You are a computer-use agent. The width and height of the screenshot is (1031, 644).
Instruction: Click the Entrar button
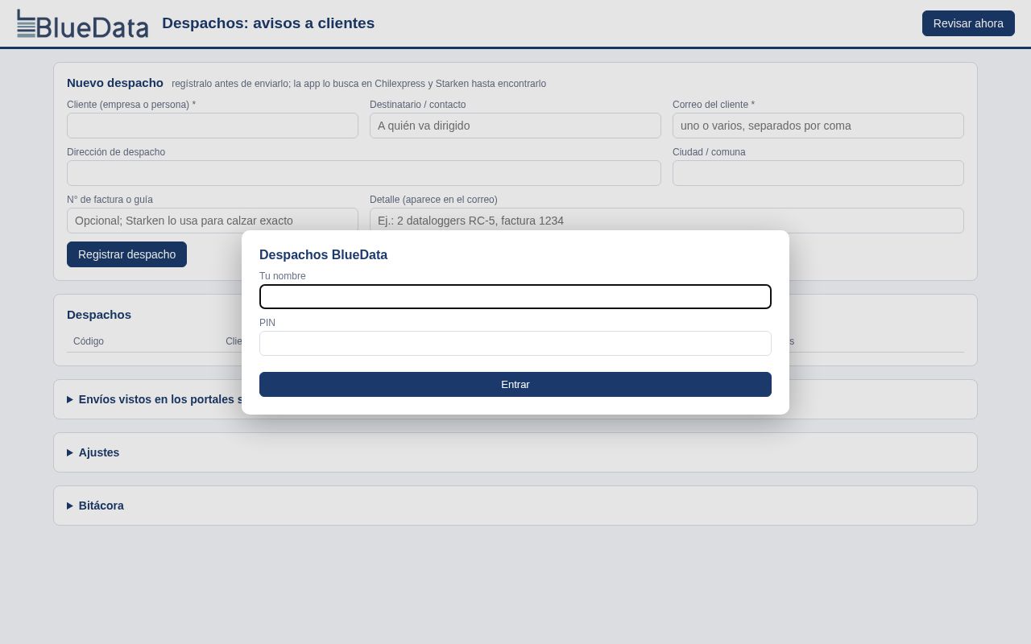coord(515,384)
